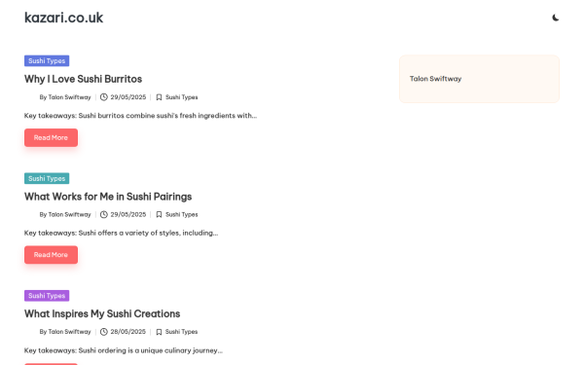Open author Talon Swiftway on Sushi Creations post

pyautogui.click(x=69, y=332)
